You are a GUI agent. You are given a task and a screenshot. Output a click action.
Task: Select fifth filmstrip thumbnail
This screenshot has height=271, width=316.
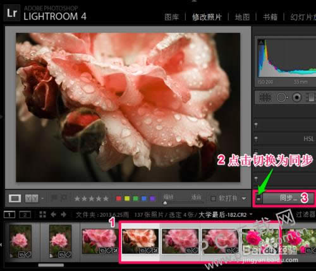click(x=180, y=241)
